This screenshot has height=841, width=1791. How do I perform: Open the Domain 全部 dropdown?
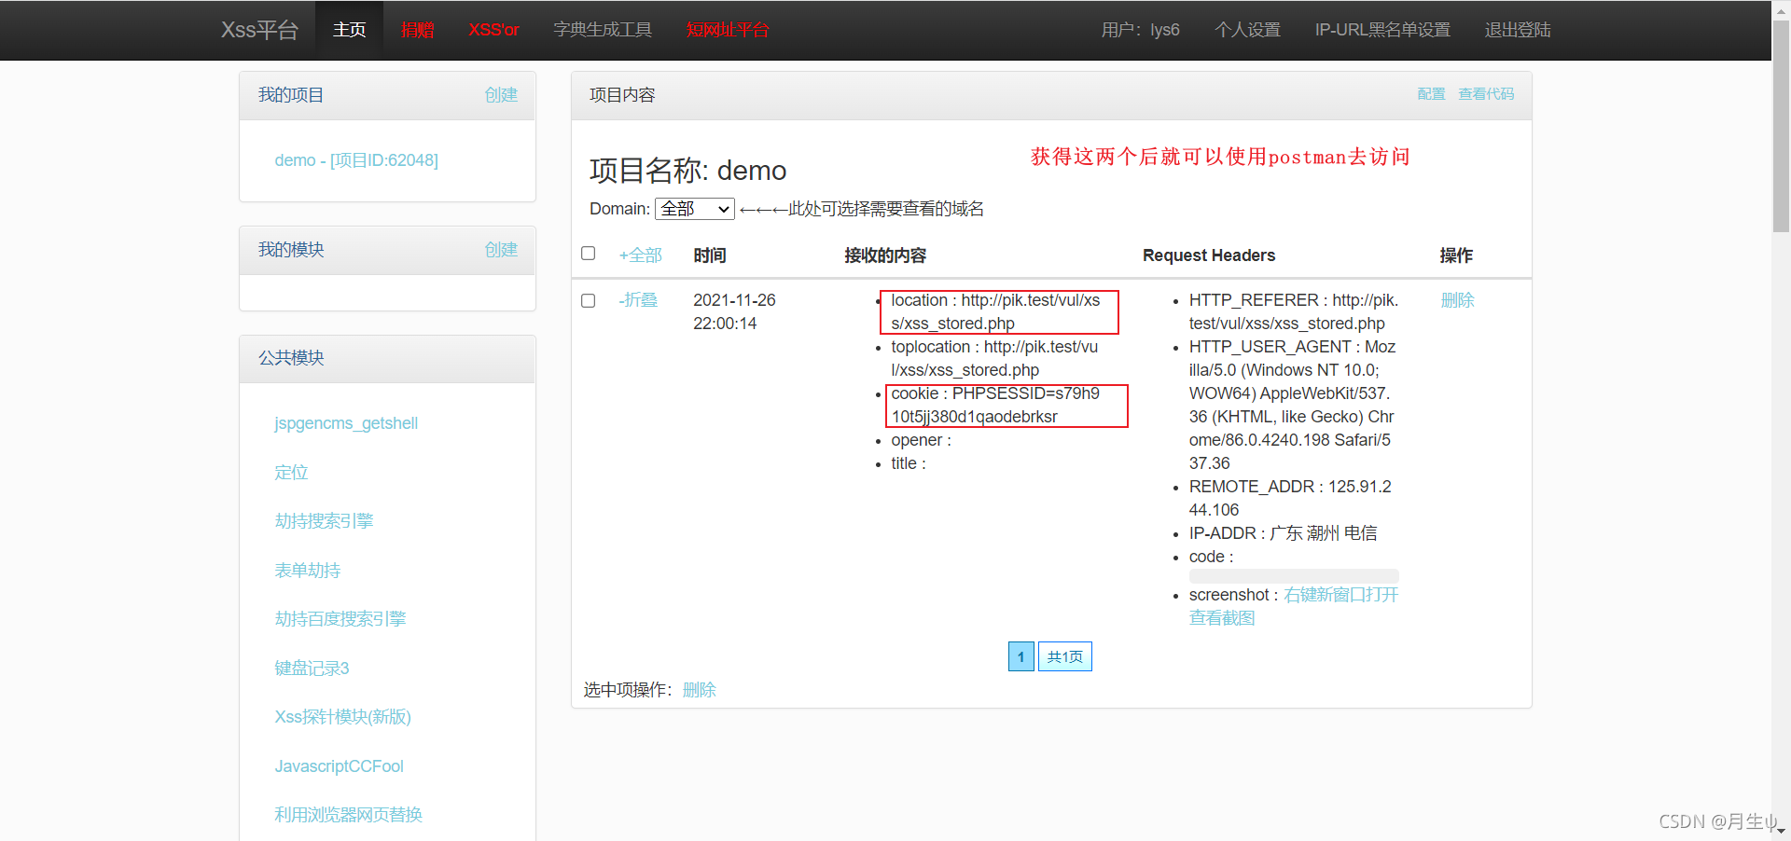[x=695, y=209]
